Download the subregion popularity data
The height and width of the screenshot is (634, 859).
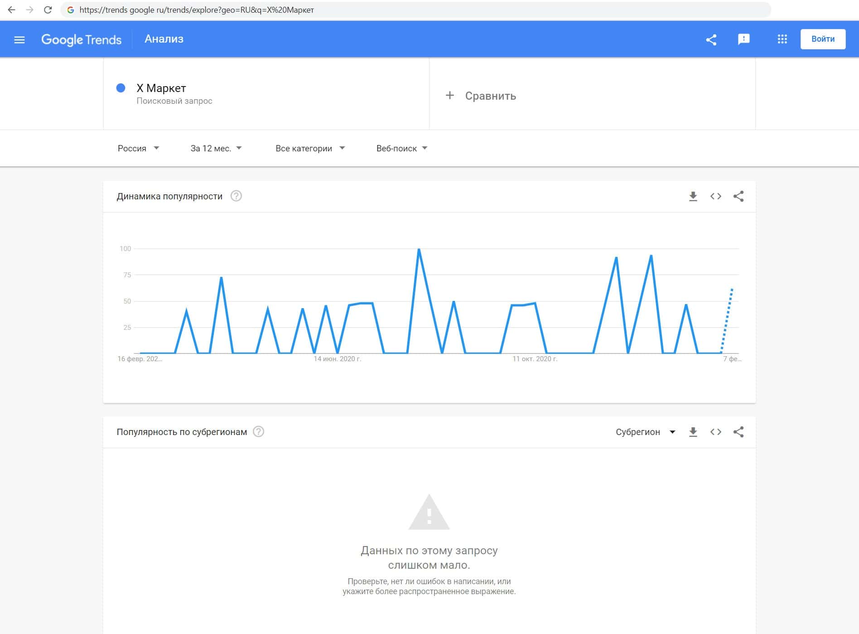pyautogui.click(x=693, y=432)
